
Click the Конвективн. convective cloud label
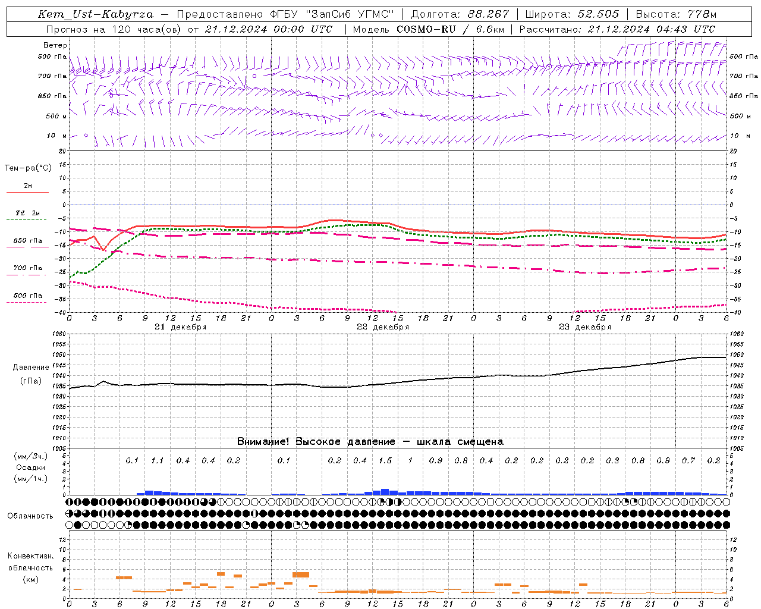pos(31,556)
